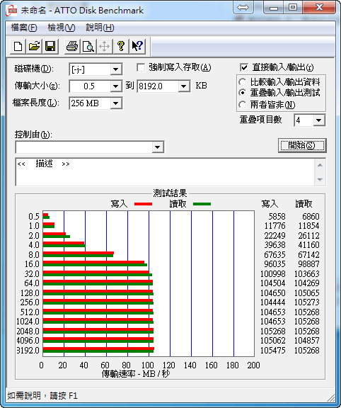The image size is (341, 408).
Task: Click the 測試結果 group title
Action: [170, 193]
